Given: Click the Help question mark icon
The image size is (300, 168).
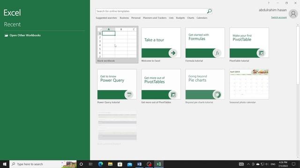Looking at the screenshot, I should coord(269,3).
